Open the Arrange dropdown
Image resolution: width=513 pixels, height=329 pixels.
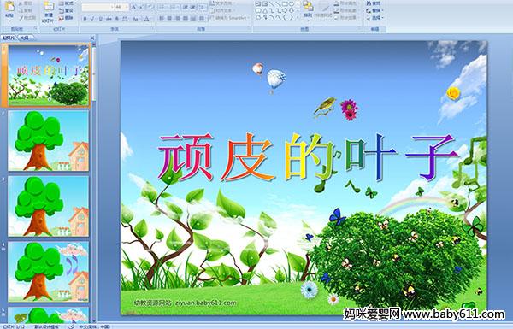pos(308,10)
